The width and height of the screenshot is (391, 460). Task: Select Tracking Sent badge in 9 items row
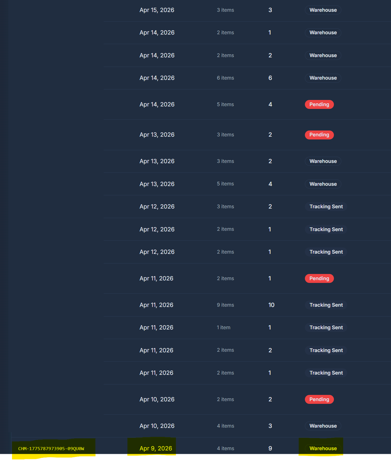tap(326, 305)
